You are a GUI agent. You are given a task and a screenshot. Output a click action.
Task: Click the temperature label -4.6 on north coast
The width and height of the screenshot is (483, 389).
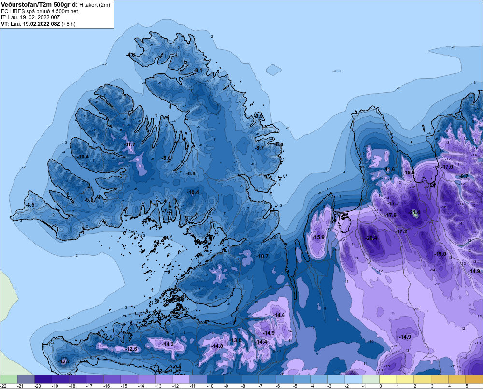tap(130, 55)
